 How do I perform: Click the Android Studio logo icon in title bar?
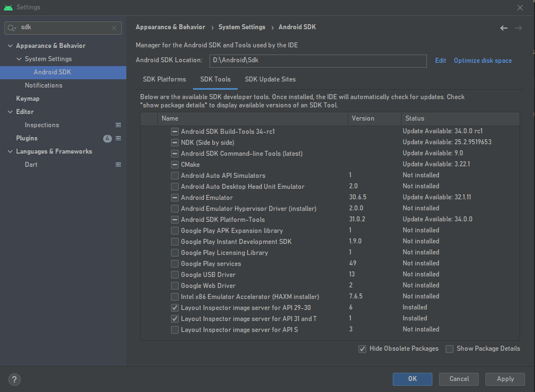[x=8, y=7]
